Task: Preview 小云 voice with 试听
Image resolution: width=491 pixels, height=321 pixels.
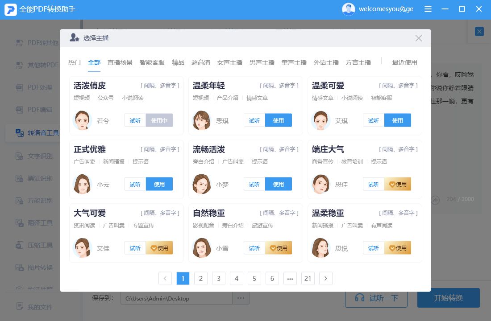Action: pyautogui.click(x=135, y=184)
